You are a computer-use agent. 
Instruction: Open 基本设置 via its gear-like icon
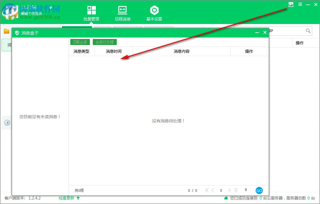coord(154,10)
